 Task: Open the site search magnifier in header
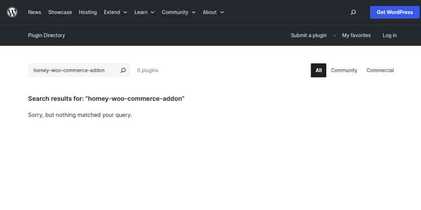click(353, 12)
